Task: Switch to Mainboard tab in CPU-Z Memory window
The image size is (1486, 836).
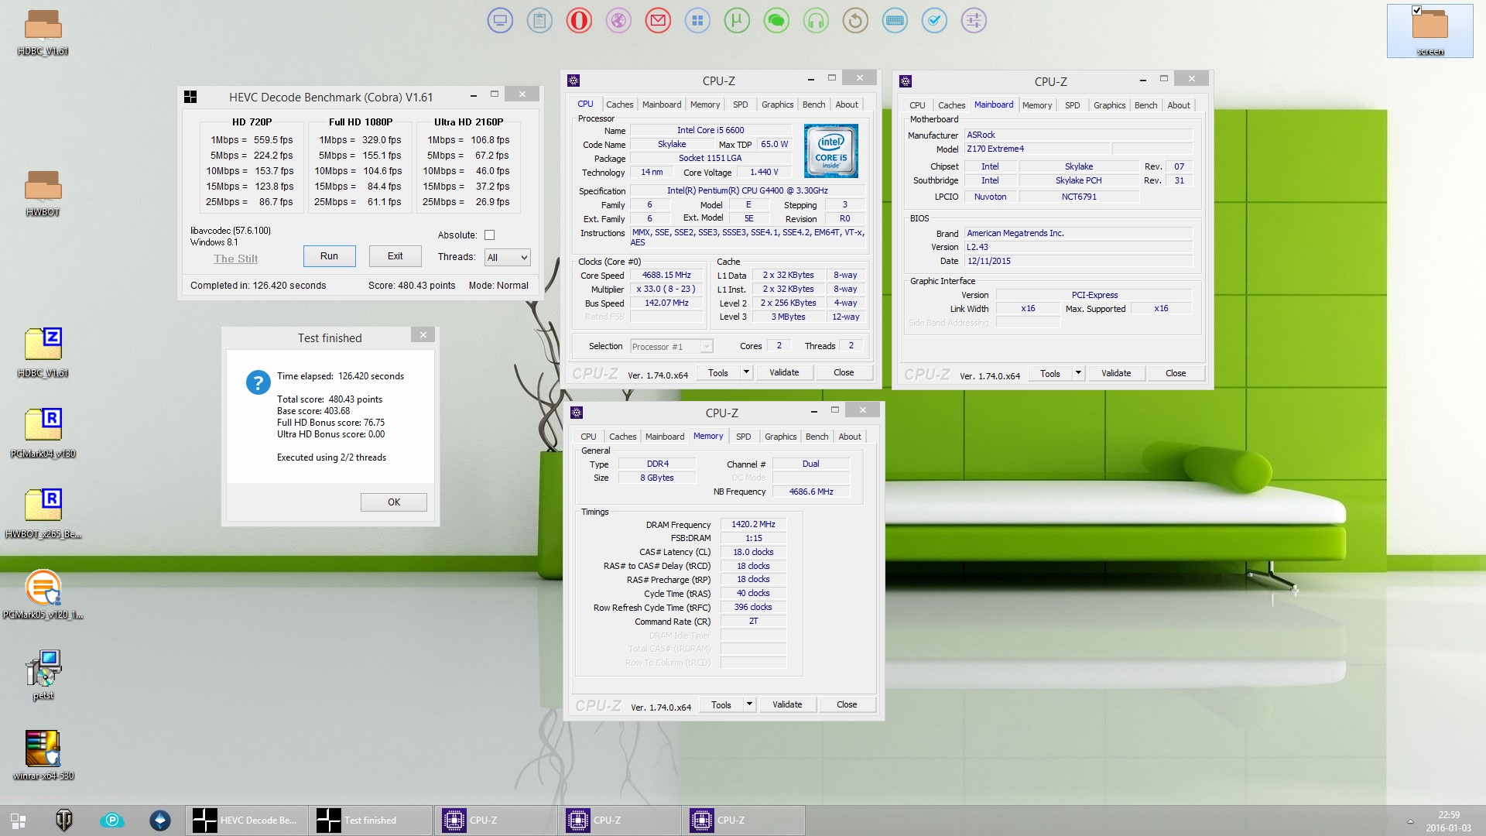Action: pyautogui.click(x=665, y=437)
